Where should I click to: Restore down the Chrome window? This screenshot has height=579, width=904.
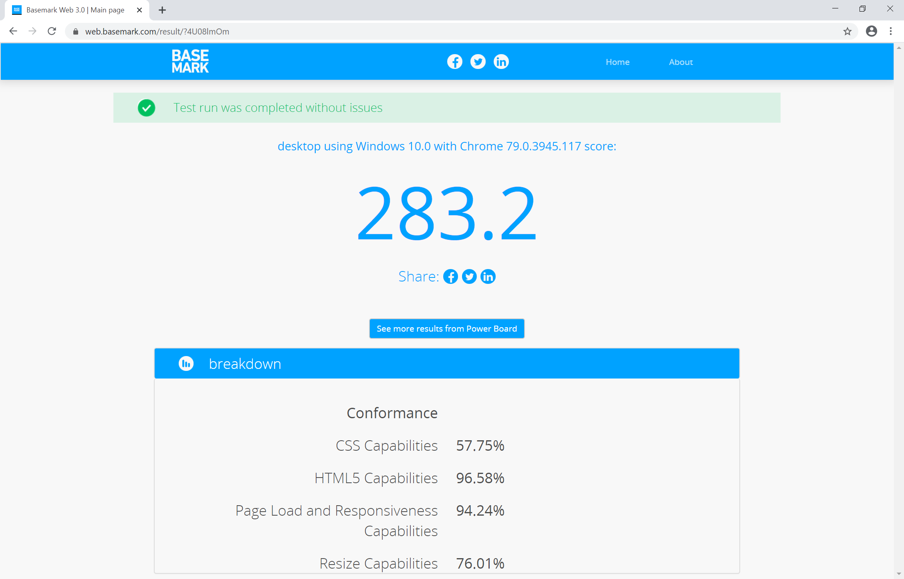863,9
